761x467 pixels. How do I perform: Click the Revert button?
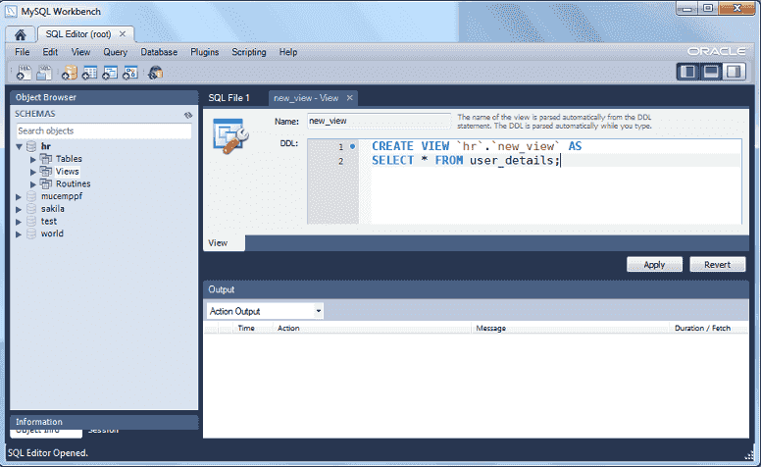point(717,265)
